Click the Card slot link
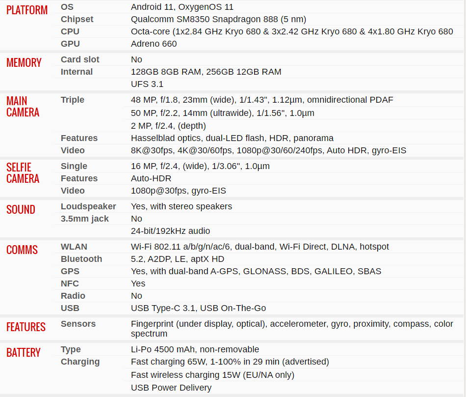The width and height of the screenshot is (466, 397). pyautogui.click(x=80, y=59)
